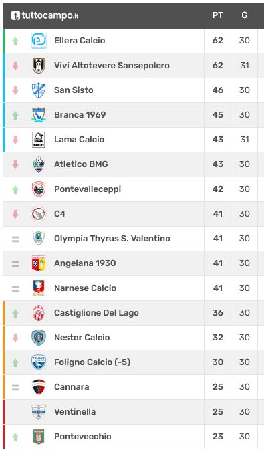Open Olympia Thyrus S. Valentino link
This screenshot has height=456, width=264.
tap(112, 239)
